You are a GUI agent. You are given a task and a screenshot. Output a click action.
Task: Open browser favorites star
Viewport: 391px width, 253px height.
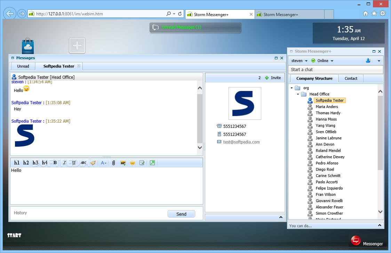374,14
